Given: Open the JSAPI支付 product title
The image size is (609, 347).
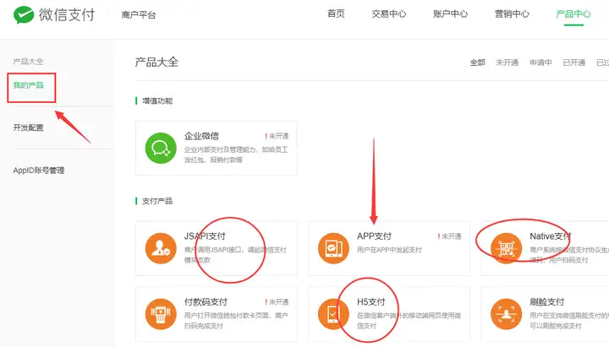Looking at the screenshot, I should (x=205, y=236).
